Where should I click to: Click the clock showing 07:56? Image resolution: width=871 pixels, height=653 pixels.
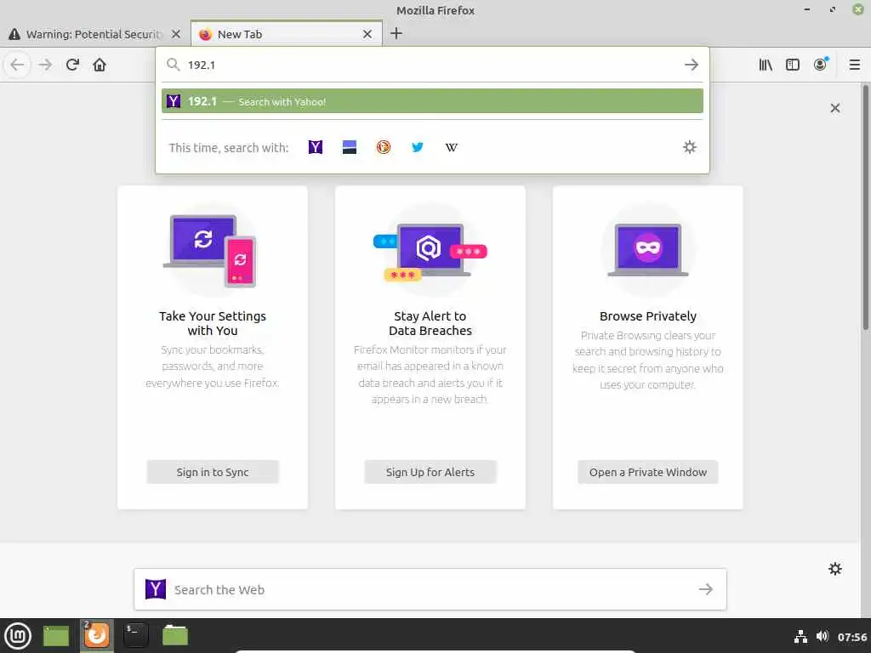tap(852, 637)
